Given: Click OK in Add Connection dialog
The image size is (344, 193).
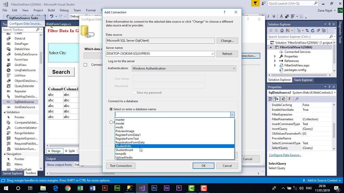Looking at the screenshot, I should point(203,166).
